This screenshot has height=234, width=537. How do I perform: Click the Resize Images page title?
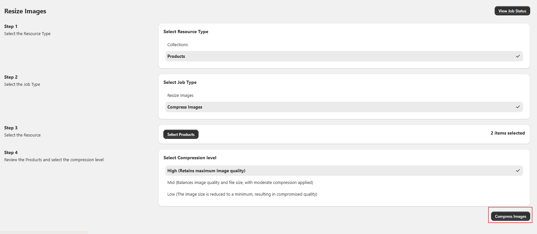point(25,11)
